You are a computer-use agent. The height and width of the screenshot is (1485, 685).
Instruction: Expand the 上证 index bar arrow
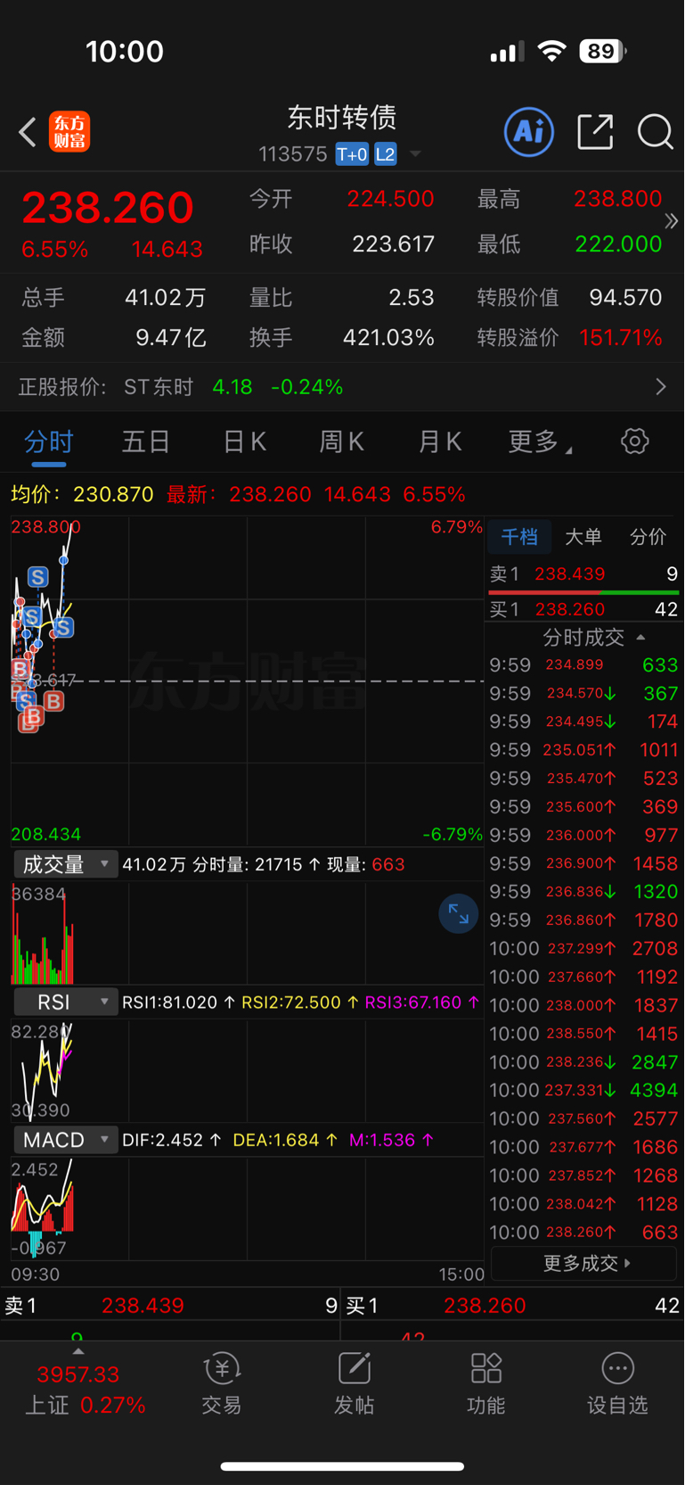(78, 1351)
